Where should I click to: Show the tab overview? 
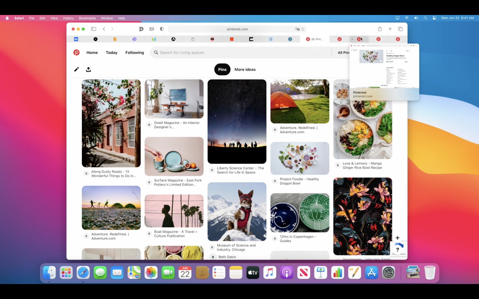tap(400, 29)
